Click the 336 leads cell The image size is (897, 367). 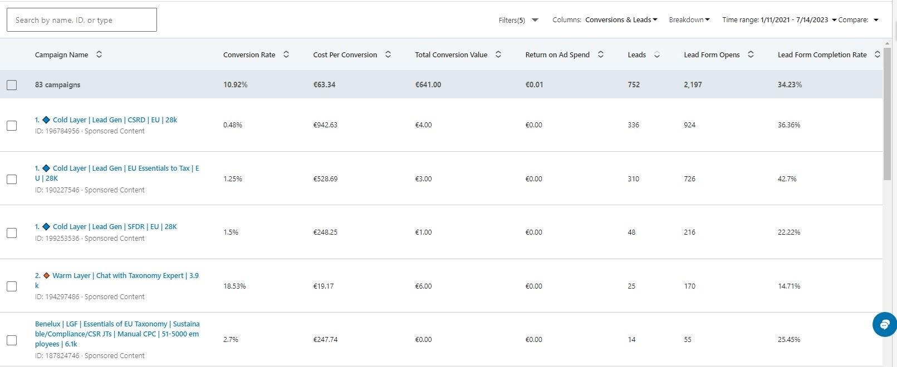point(633,125)
